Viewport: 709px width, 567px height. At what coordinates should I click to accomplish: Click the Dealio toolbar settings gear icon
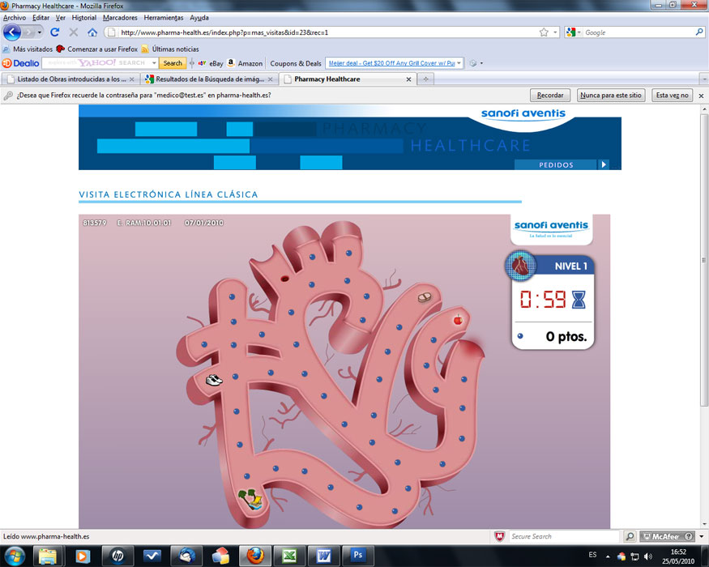(x=473, y=63)
